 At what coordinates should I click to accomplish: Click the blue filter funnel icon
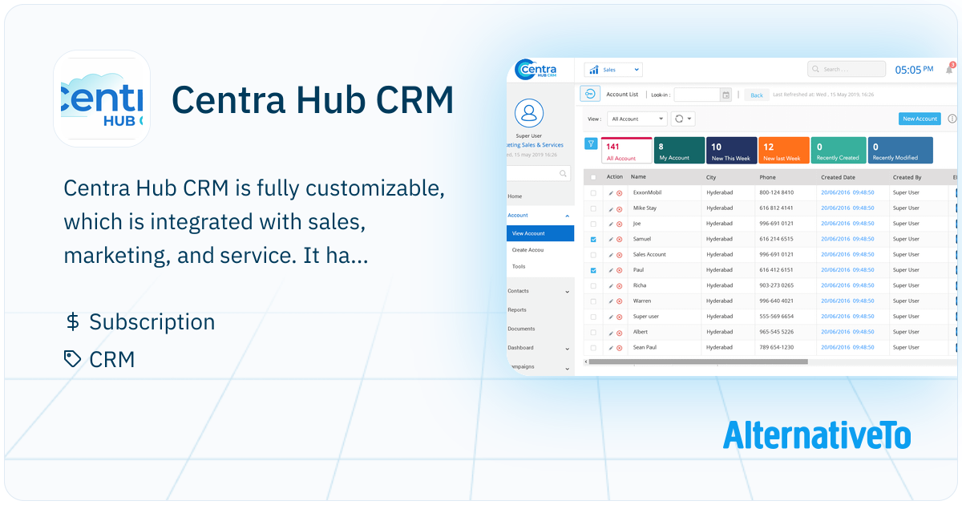coord(591,144)
